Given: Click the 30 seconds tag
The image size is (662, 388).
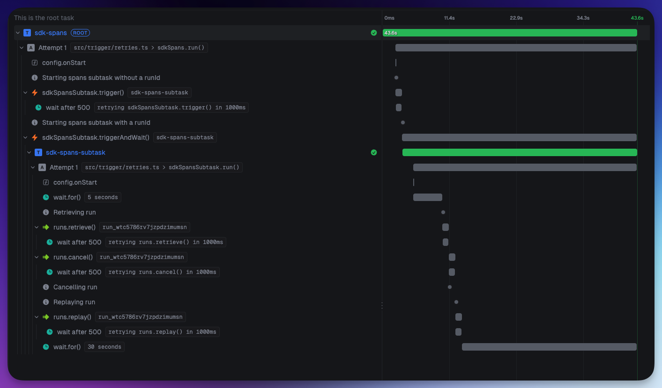Looking at the screenshot, I should pyautogui.click(x=104, y=347).
